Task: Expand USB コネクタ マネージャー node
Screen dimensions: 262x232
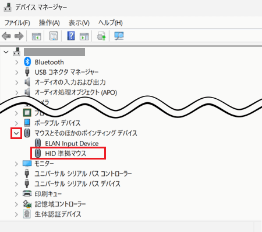Action: [17, 72]
